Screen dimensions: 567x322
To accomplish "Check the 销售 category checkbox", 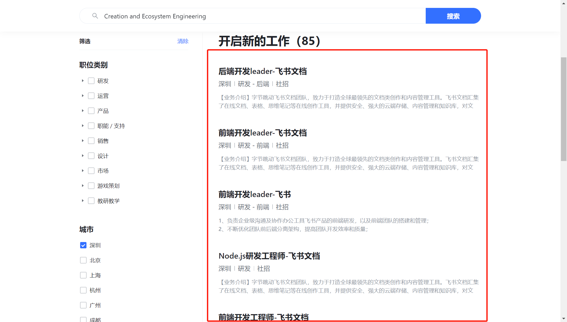I will [x=91, y=141].
